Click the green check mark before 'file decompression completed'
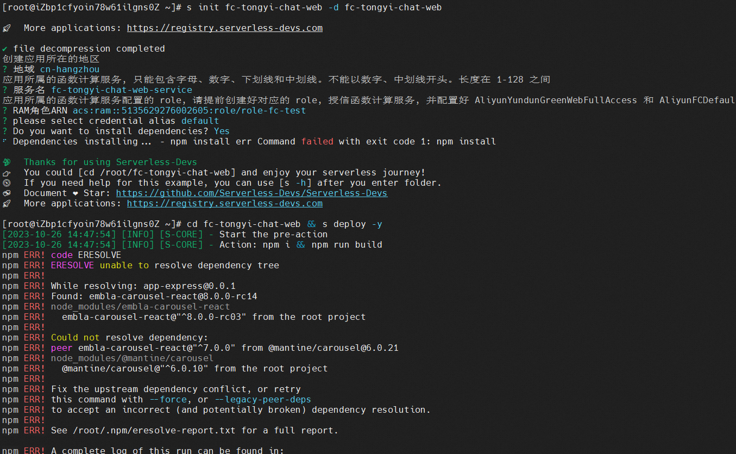This screenshot has height=454, width=736. [x=5, y=49]
